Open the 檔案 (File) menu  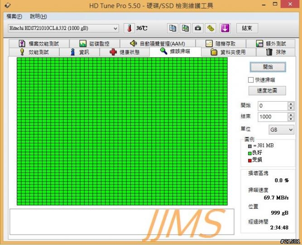(14, 16)
